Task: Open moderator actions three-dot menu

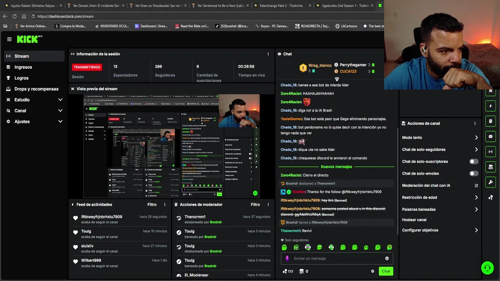Action: click(268, 205)
